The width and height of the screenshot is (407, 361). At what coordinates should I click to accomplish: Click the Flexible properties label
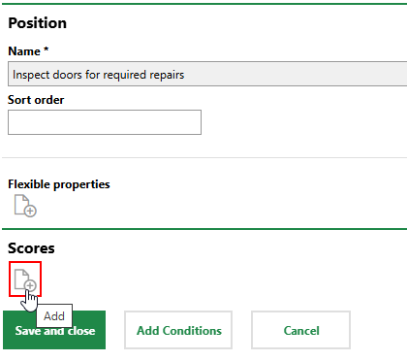59,184
